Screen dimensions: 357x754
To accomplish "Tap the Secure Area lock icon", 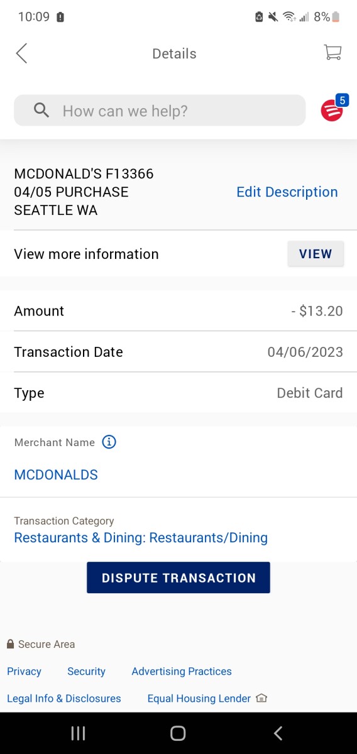I will [x=10, y=644].
